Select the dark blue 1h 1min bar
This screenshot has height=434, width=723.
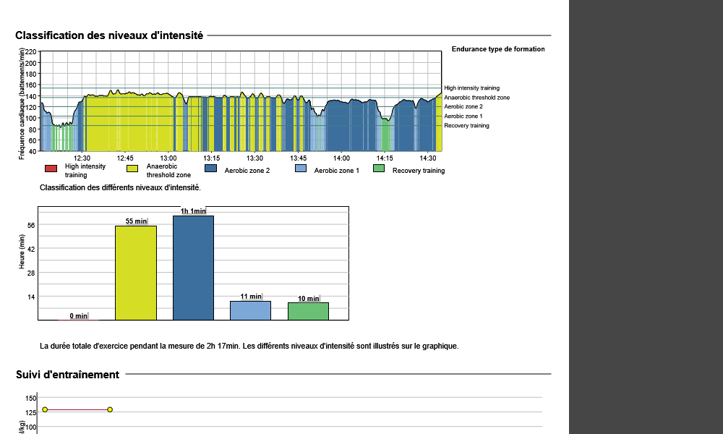point(193,268)
